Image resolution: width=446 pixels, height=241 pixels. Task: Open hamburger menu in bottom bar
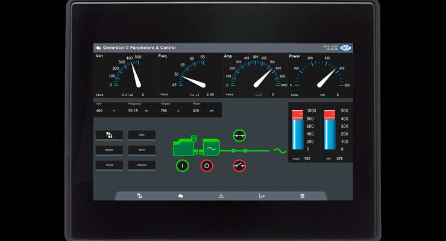[x=303, y=196]
